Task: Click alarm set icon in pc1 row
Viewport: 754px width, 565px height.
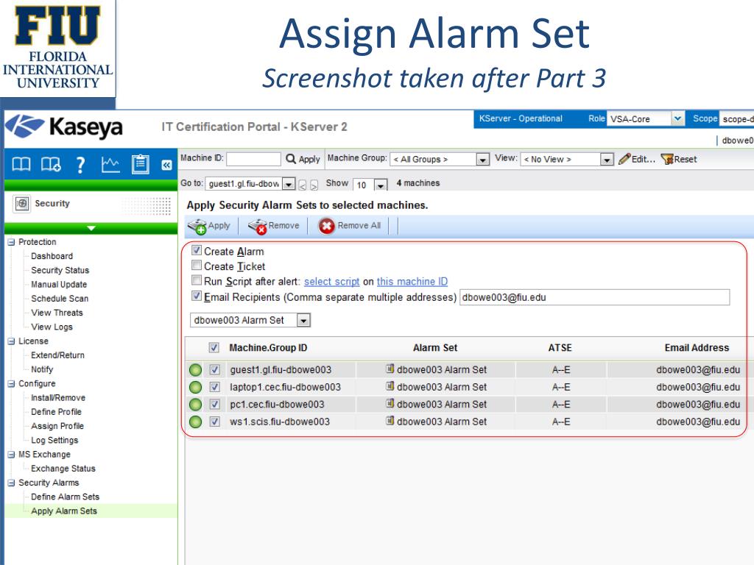Action: point(390,404)
